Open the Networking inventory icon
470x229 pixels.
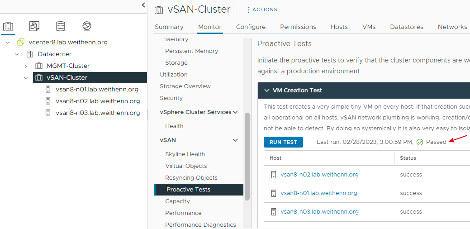pos(87,27)
